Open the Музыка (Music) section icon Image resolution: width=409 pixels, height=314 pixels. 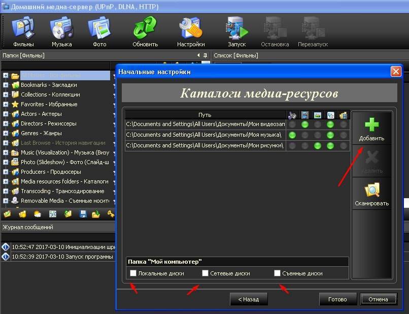click(x=61, y=28)
